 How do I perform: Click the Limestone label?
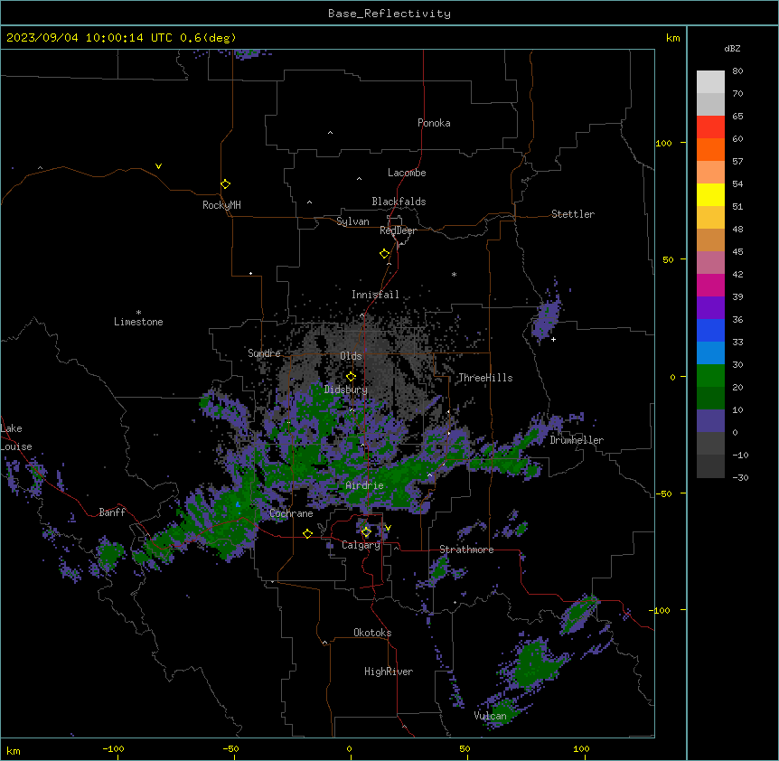click(x=138, y=322)
